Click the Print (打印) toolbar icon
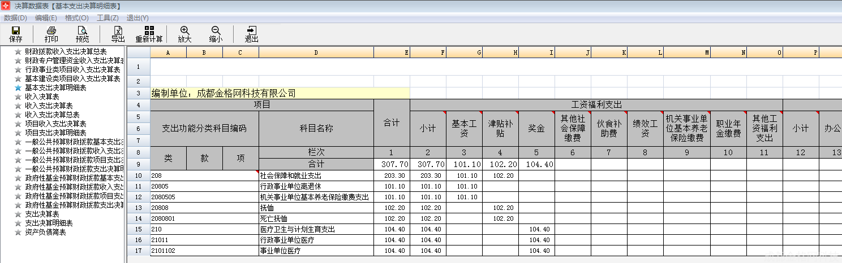 click(51, 31)
